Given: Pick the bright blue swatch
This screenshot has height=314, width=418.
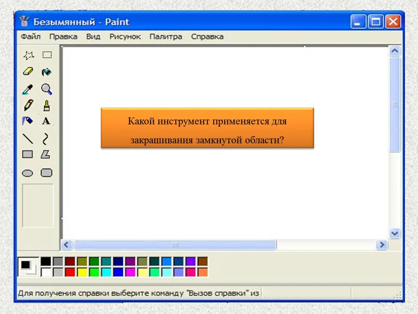Looking at the screenshot, I should pos(118,272).
